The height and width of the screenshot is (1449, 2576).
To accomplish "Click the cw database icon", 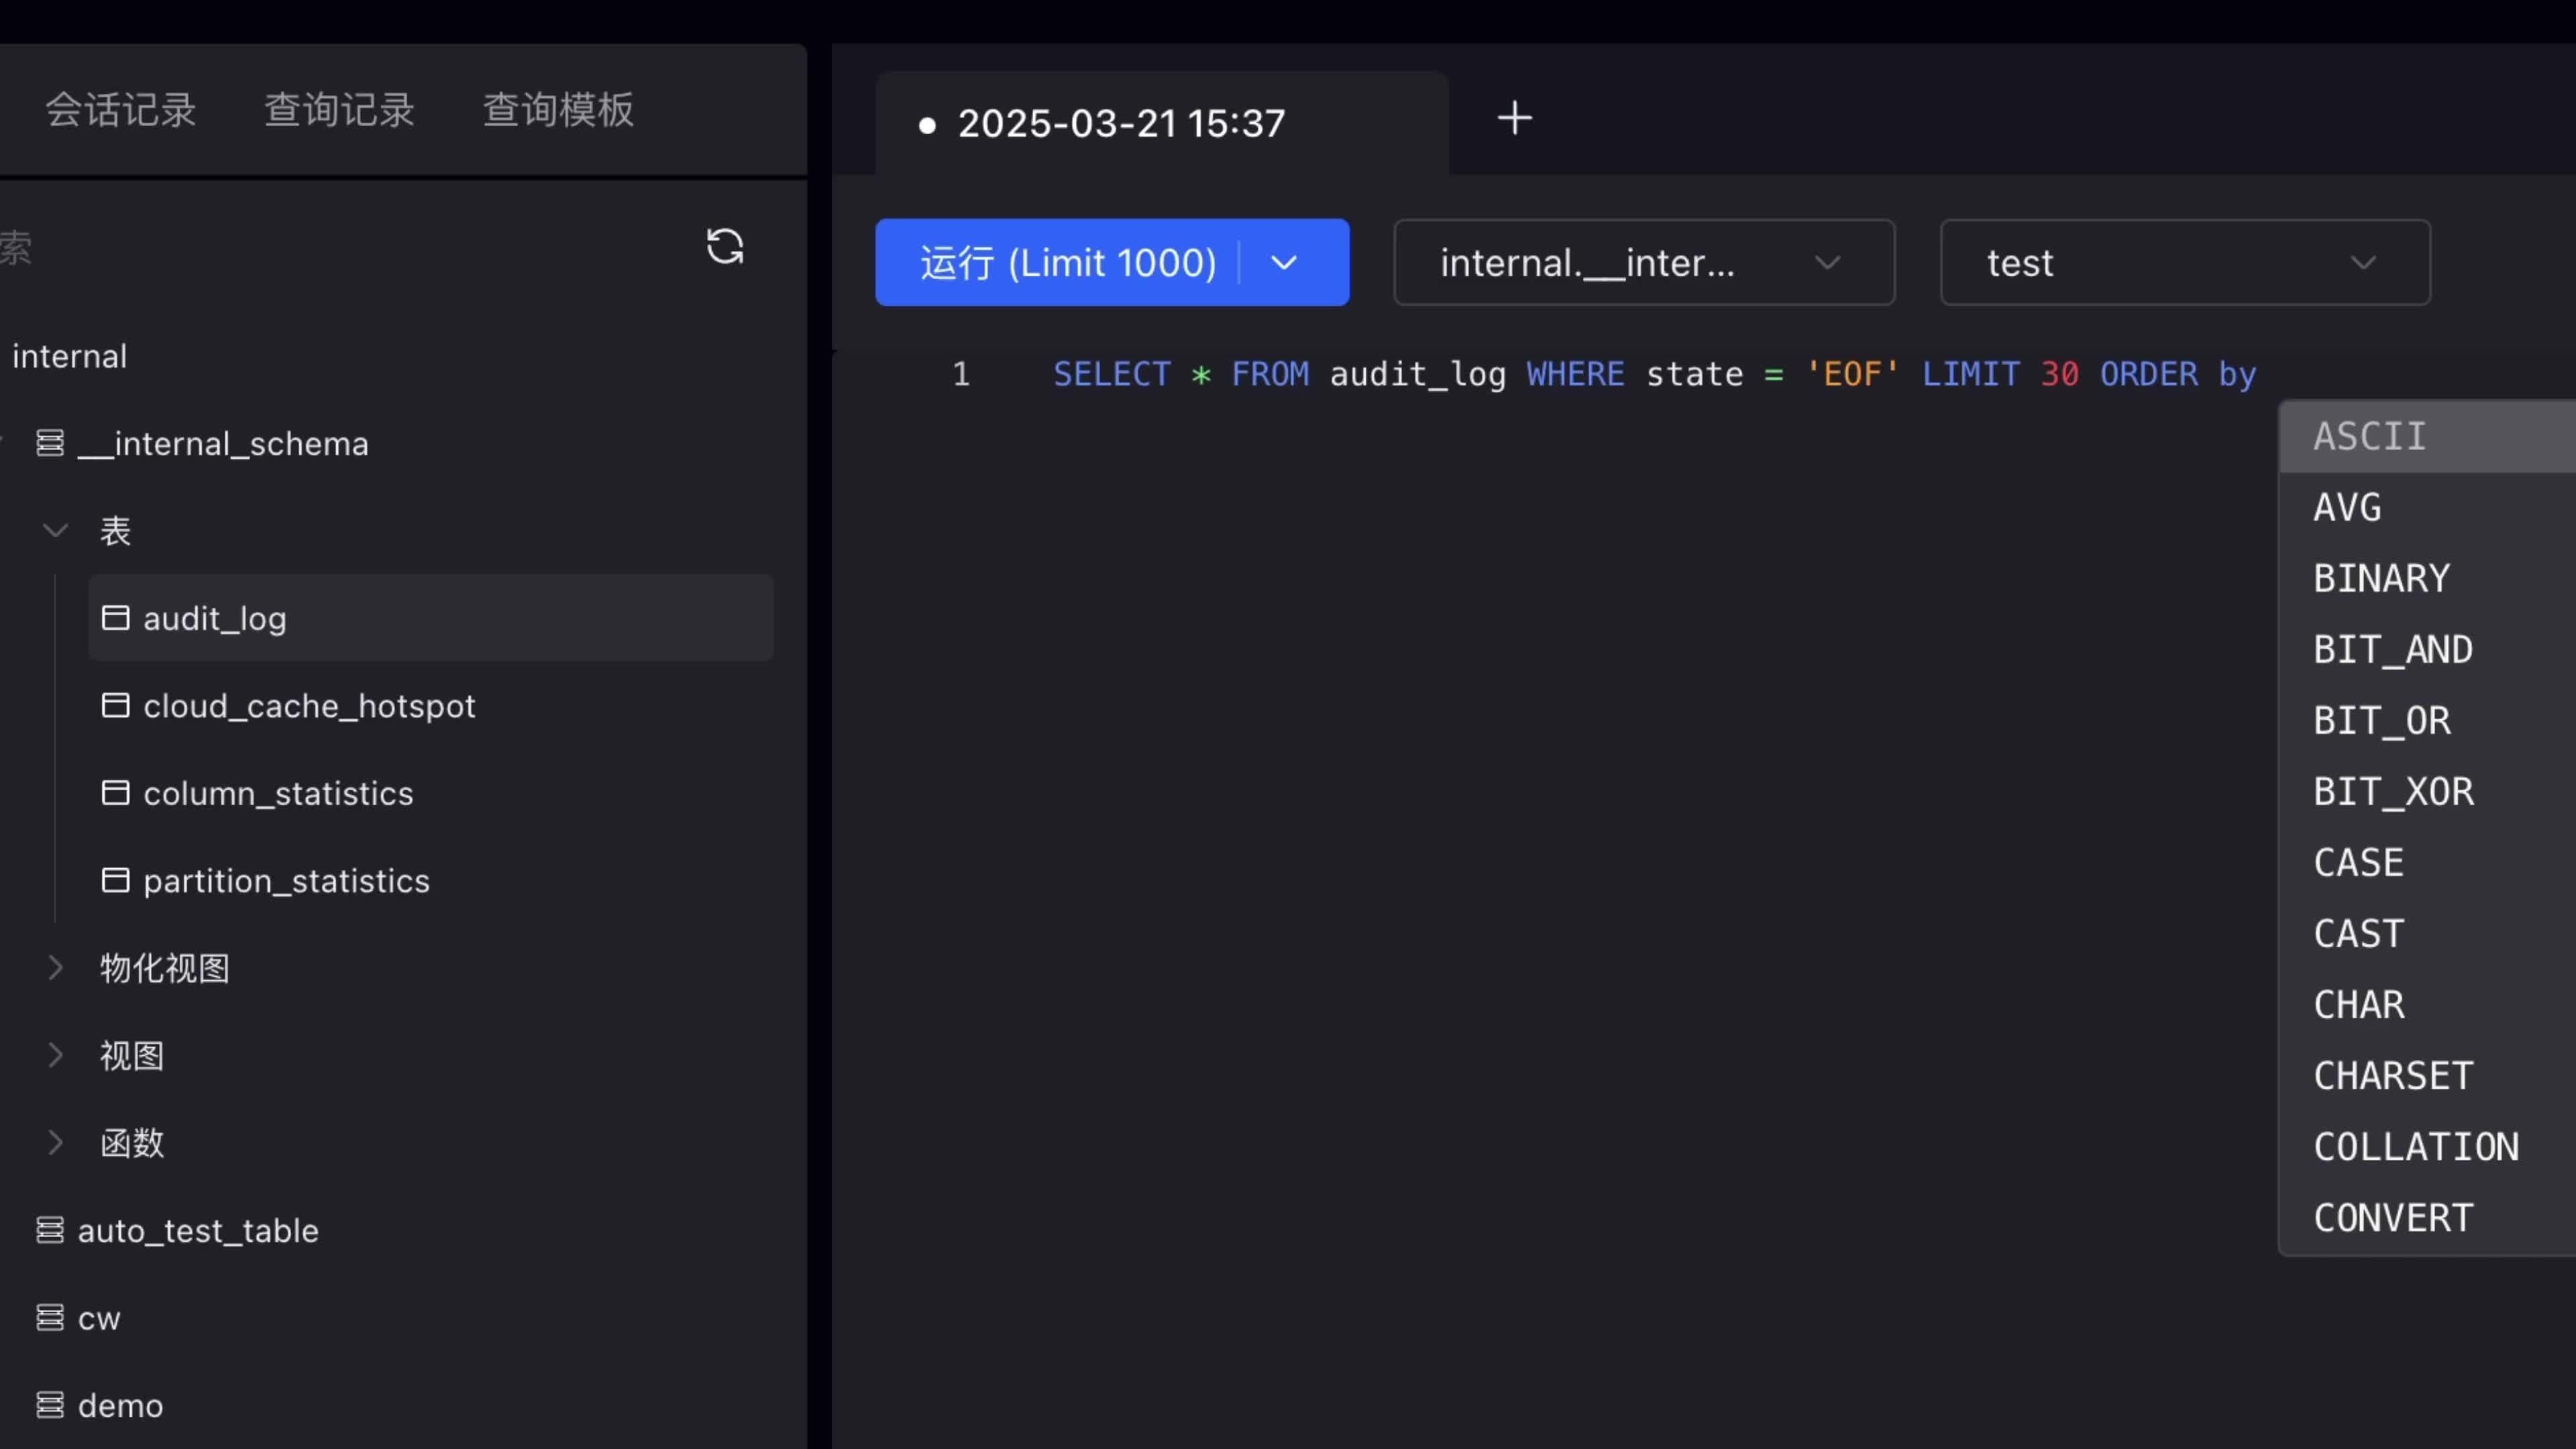I will [50, 1317].
